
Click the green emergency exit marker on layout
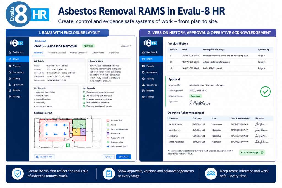68,145
